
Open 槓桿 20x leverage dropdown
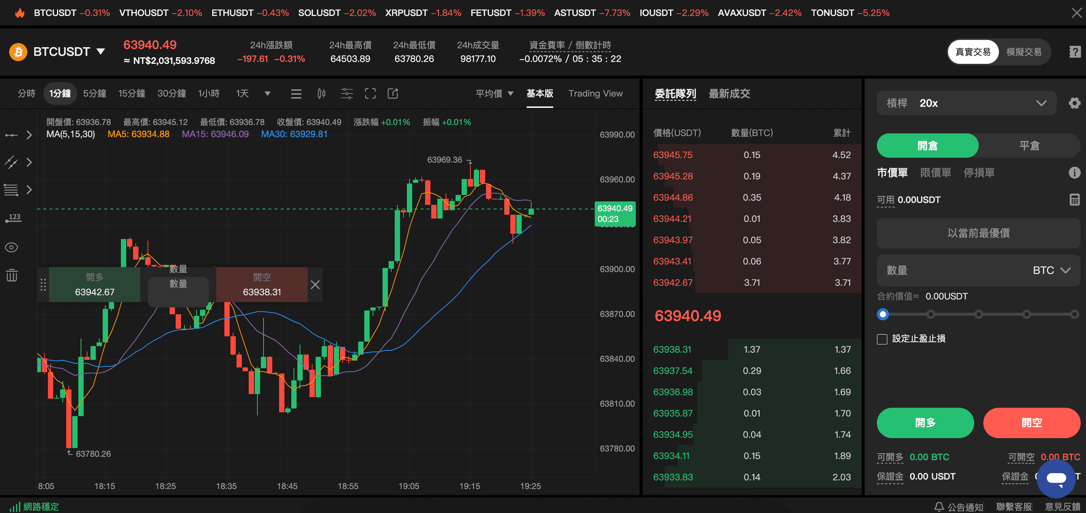[966, 103]
